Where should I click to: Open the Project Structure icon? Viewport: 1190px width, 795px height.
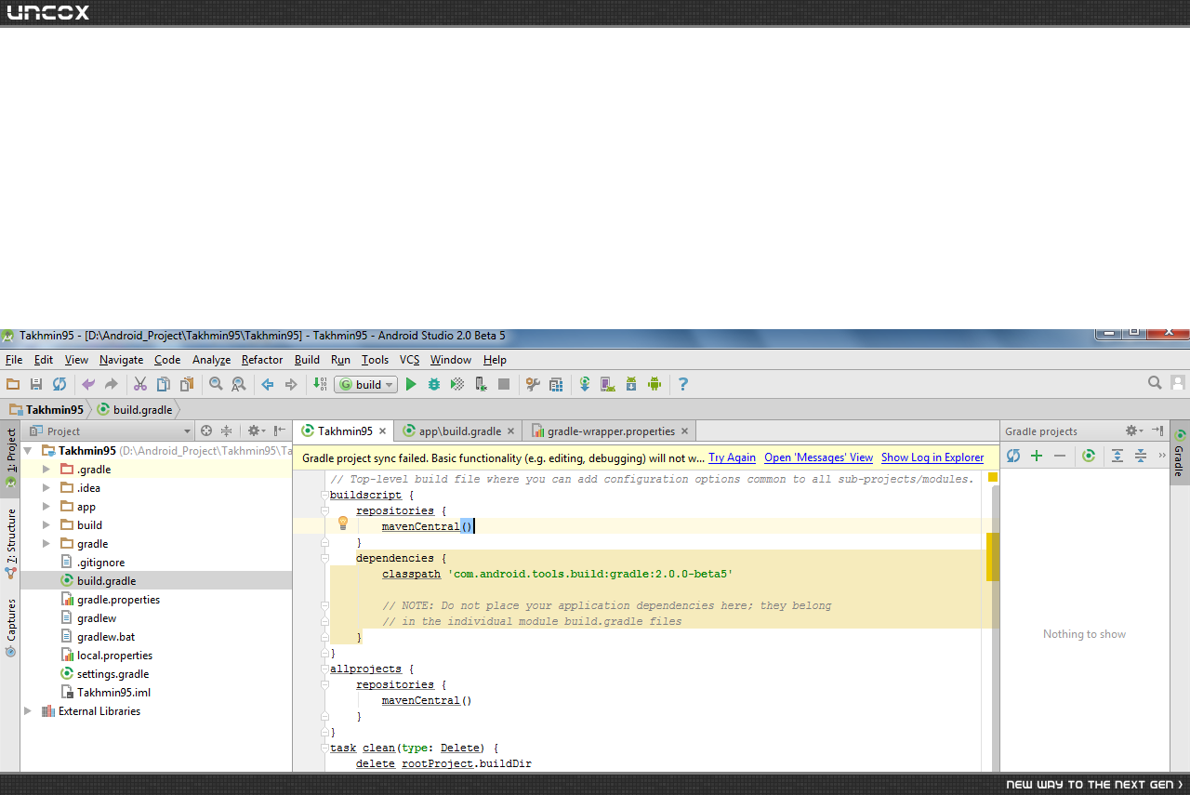pyautogui.click(x=556, y=384)
